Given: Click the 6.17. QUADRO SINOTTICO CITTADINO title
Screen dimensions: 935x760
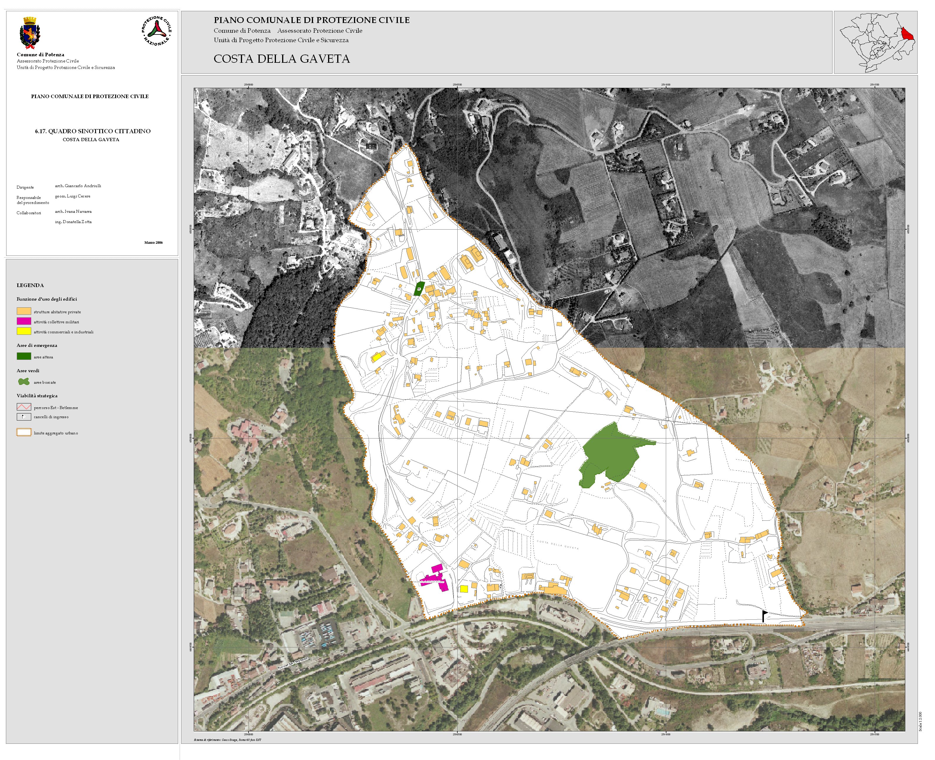Looking at the screenshot, I should (x=92, y=131).
